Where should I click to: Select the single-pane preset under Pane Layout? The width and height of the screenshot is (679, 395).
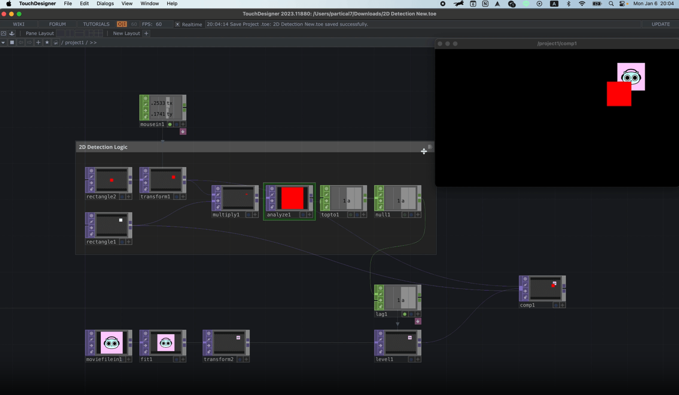point(60,33)
